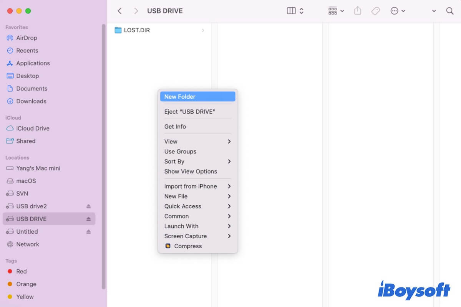Viewport: 461px width, 307px height.
Task: Open the Share icon in the toolbar
Action: [x=358, y=11]
